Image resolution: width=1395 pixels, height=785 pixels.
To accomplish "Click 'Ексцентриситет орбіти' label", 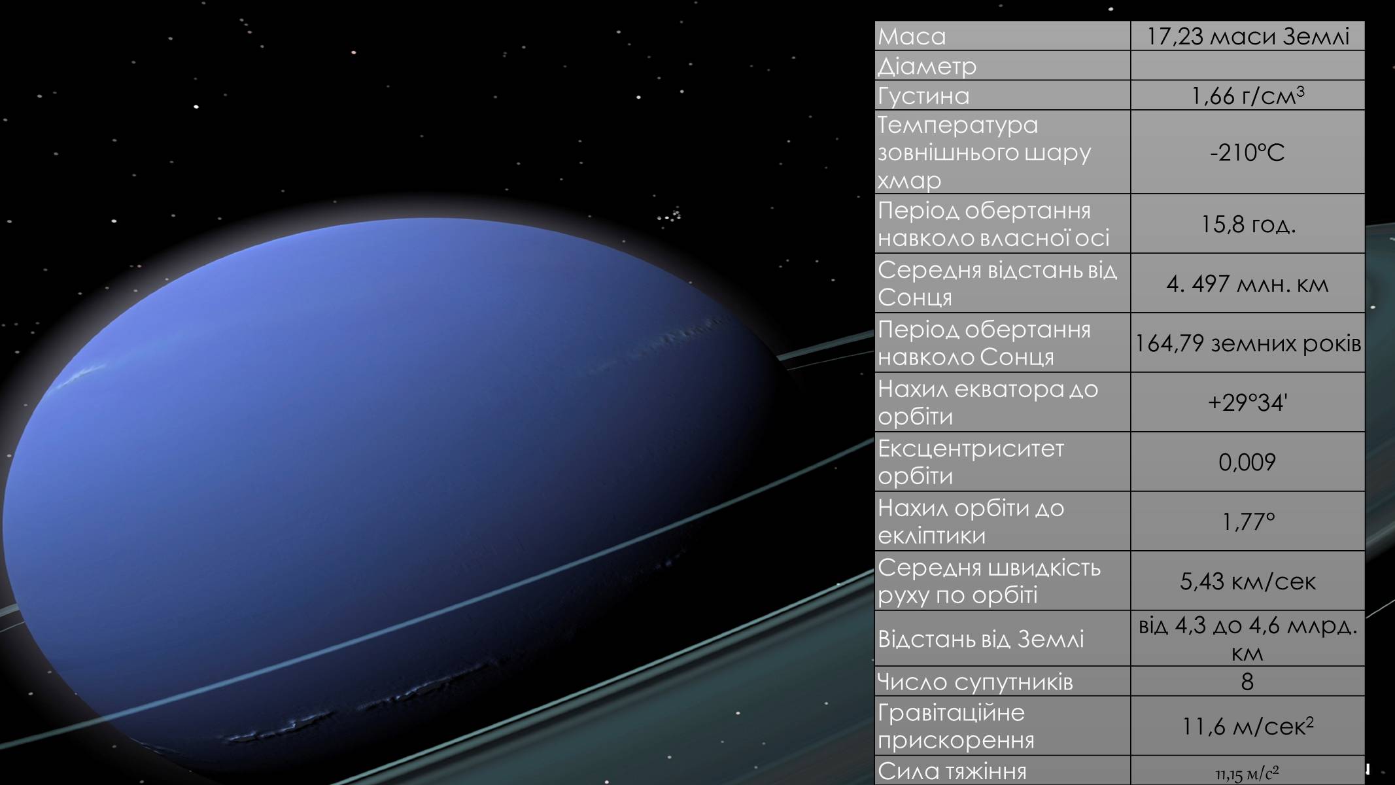I will click(971, 462).
